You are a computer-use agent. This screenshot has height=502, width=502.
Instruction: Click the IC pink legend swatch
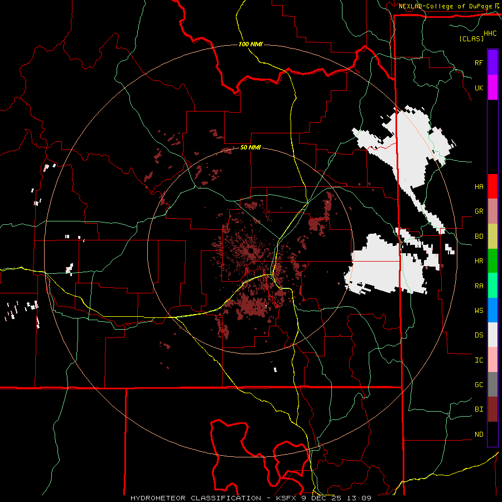[x=493, y=360]
